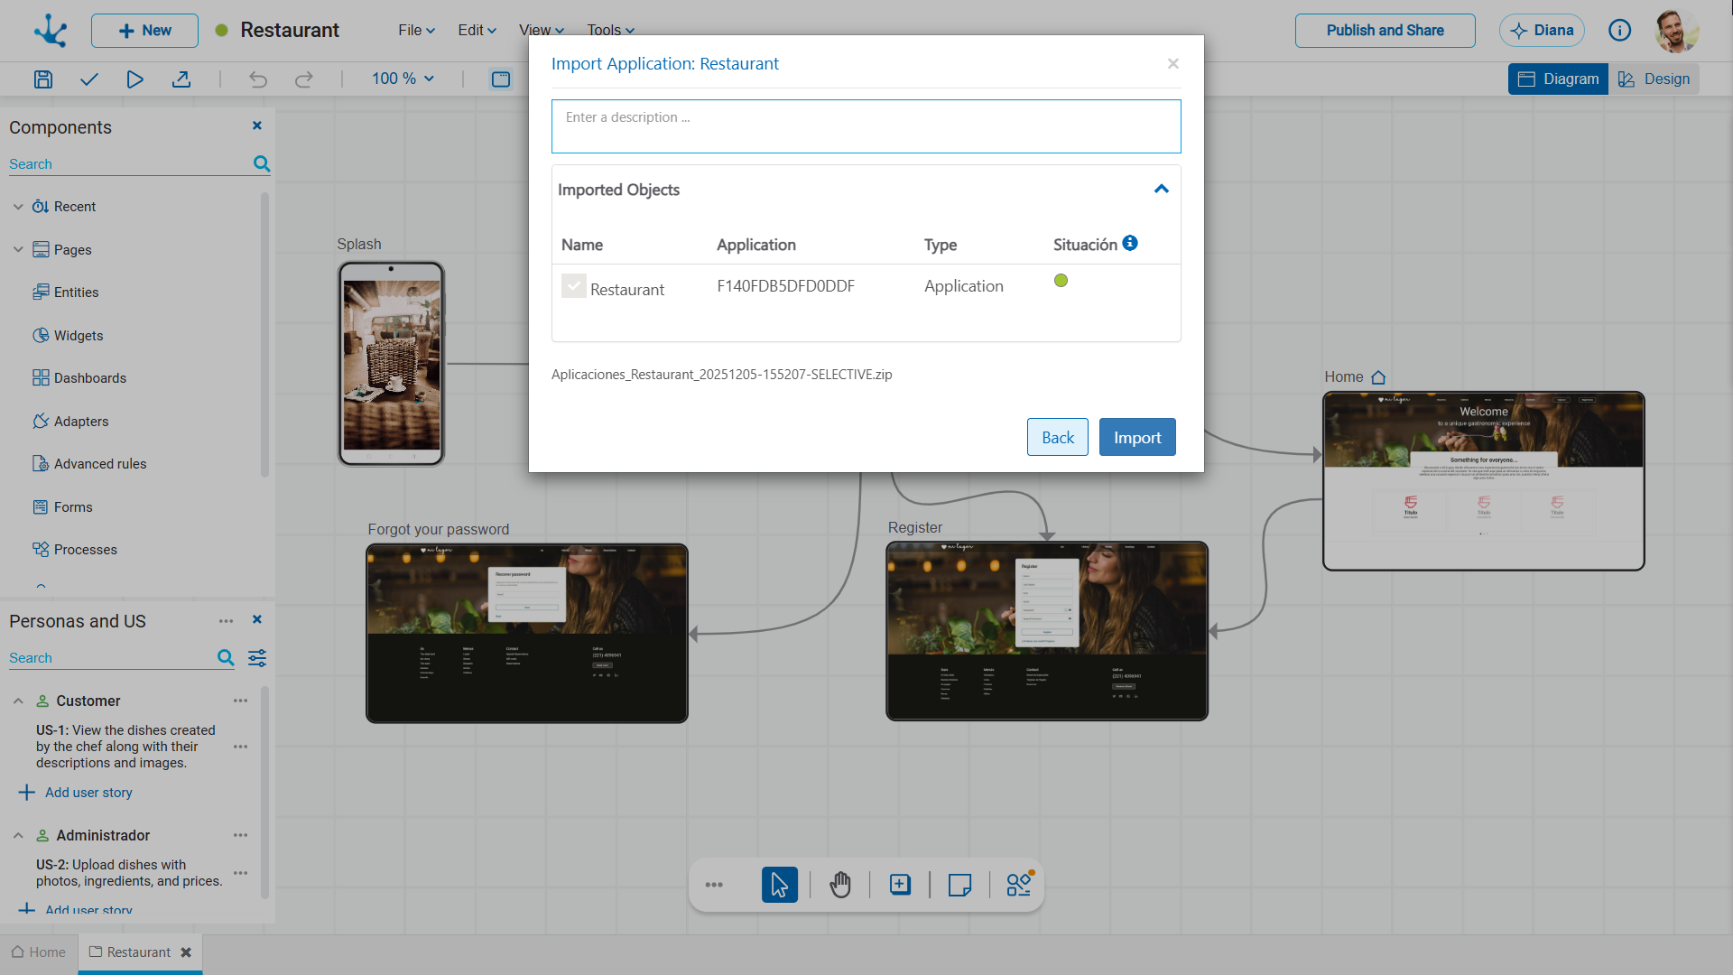Switch to the Design tab
The height and width of the screenshot is (975, 1733).
coord(1654,79)
